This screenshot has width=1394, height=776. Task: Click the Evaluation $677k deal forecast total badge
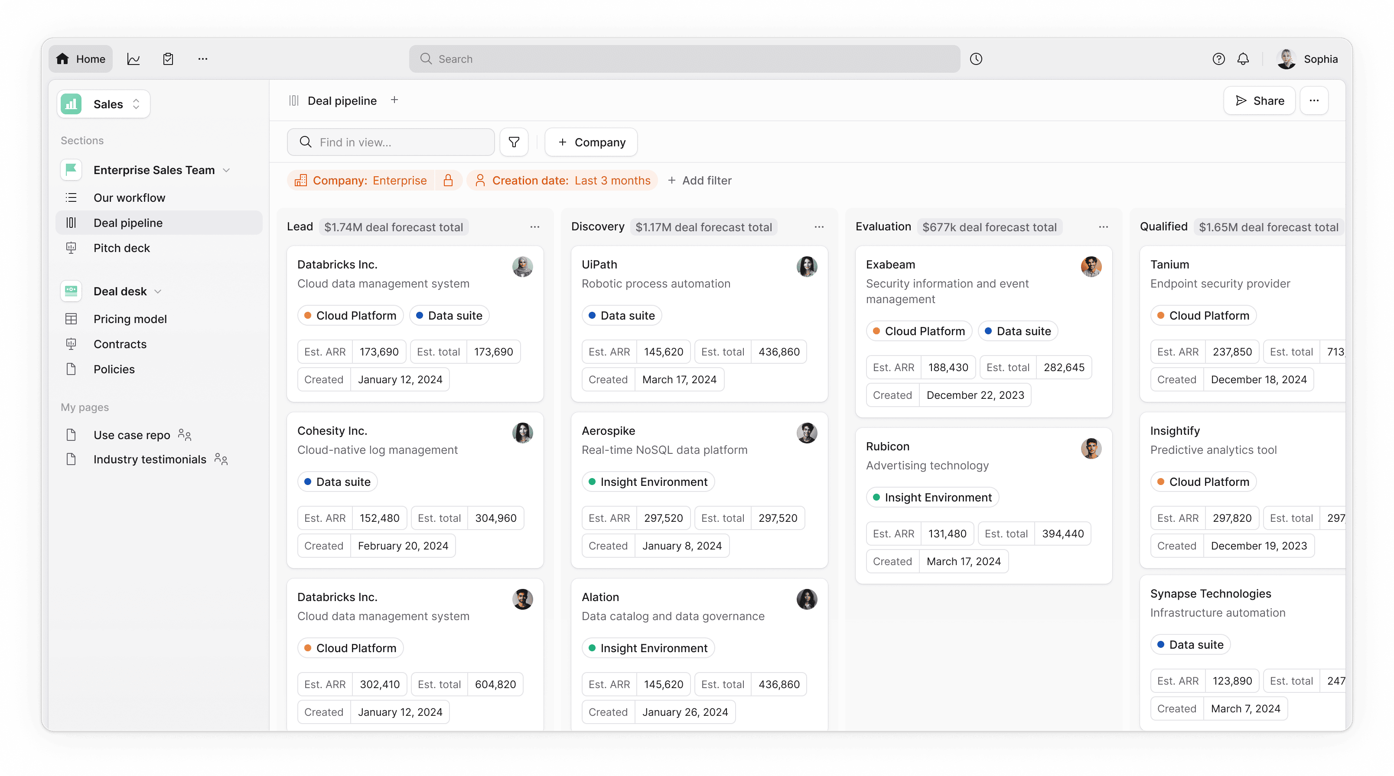coord(989,227)
